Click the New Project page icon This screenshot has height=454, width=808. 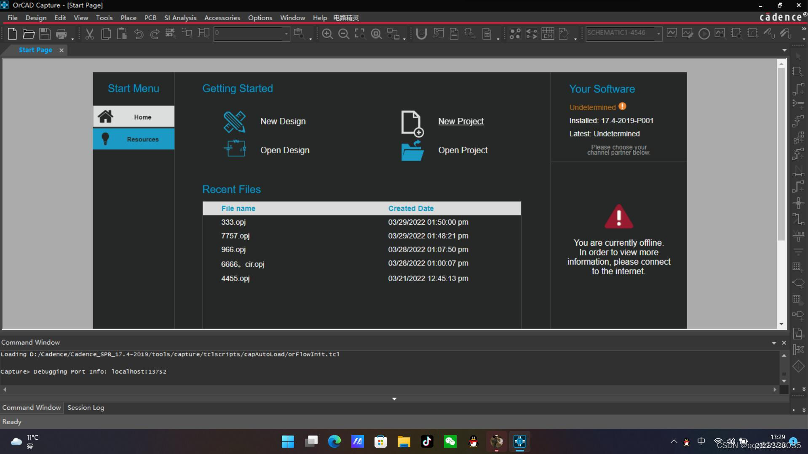(x=412, y=124)
